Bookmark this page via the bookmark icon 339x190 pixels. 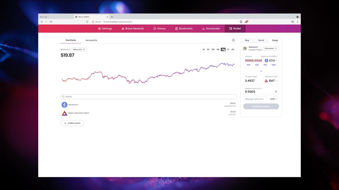click(87, 22)
